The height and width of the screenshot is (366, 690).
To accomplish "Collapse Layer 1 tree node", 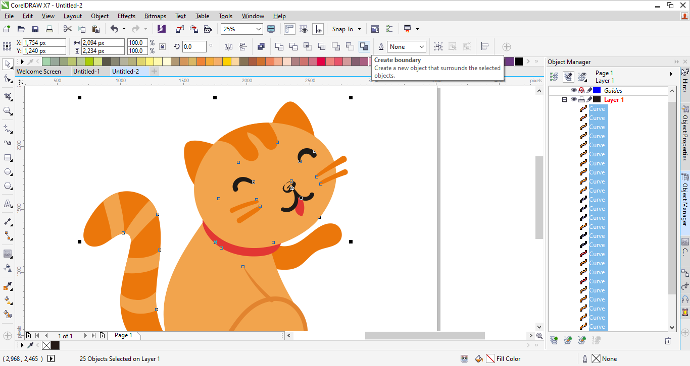I will click(x=565, y=100).
